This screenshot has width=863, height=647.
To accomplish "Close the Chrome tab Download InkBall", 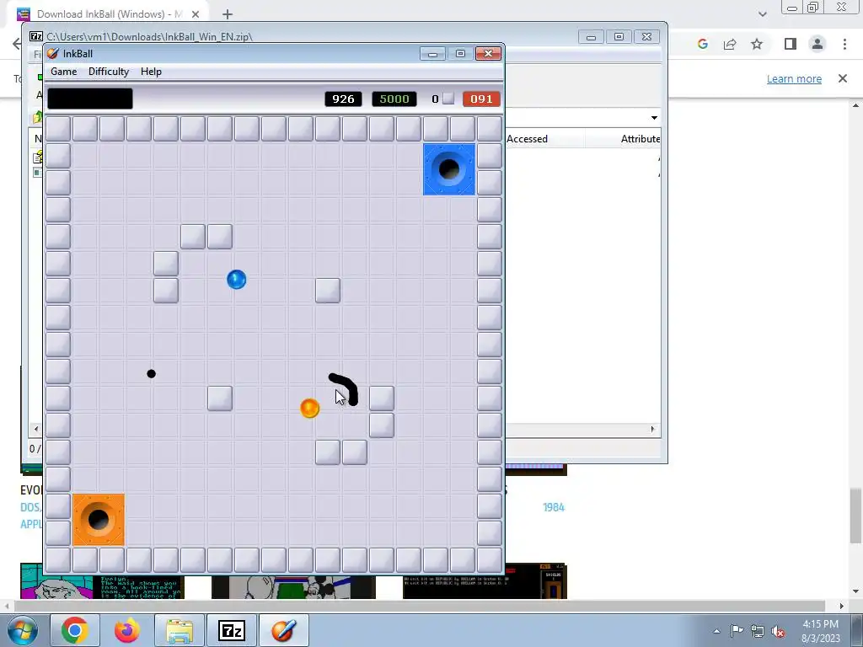I will tap(196, 14).
